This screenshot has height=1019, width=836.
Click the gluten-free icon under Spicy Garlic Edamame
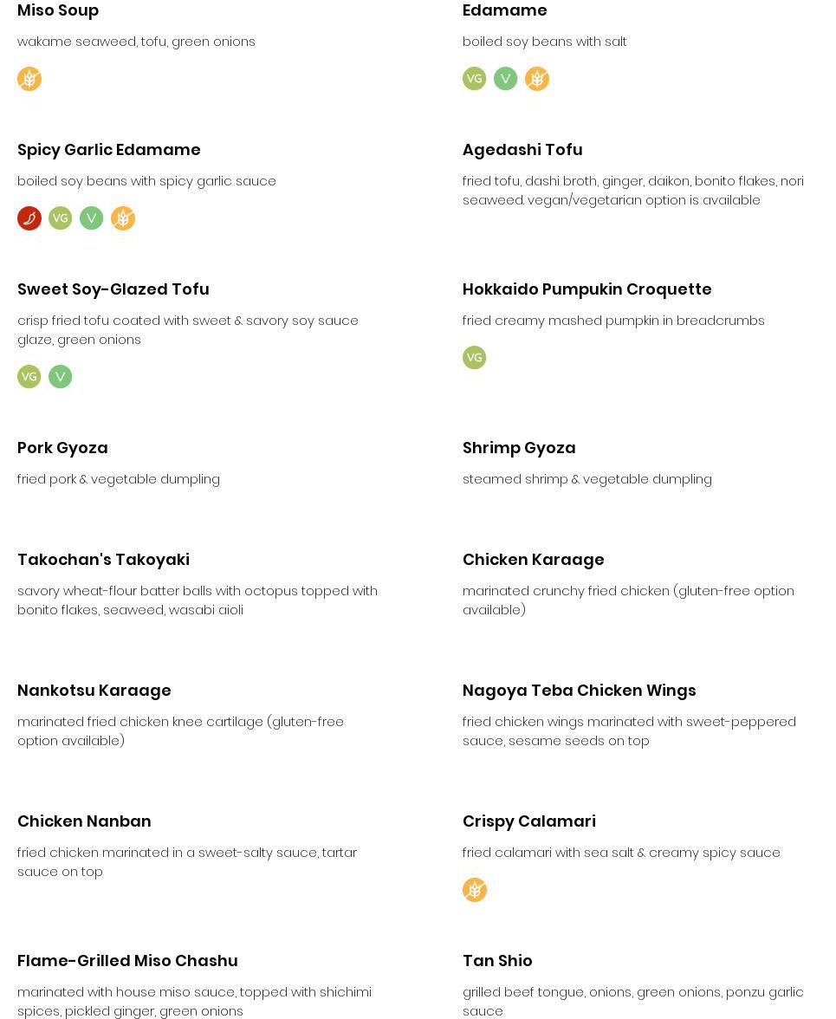pos(123,218)
